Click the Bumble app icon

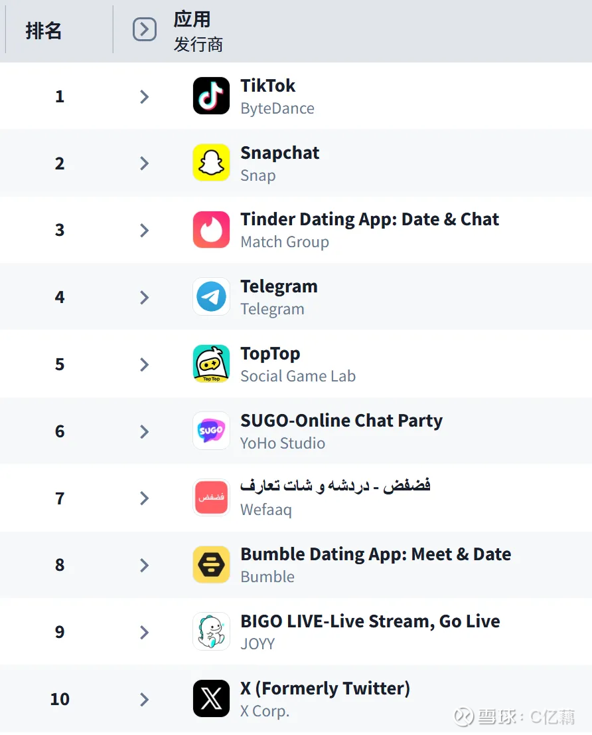(x=211, y=565)
